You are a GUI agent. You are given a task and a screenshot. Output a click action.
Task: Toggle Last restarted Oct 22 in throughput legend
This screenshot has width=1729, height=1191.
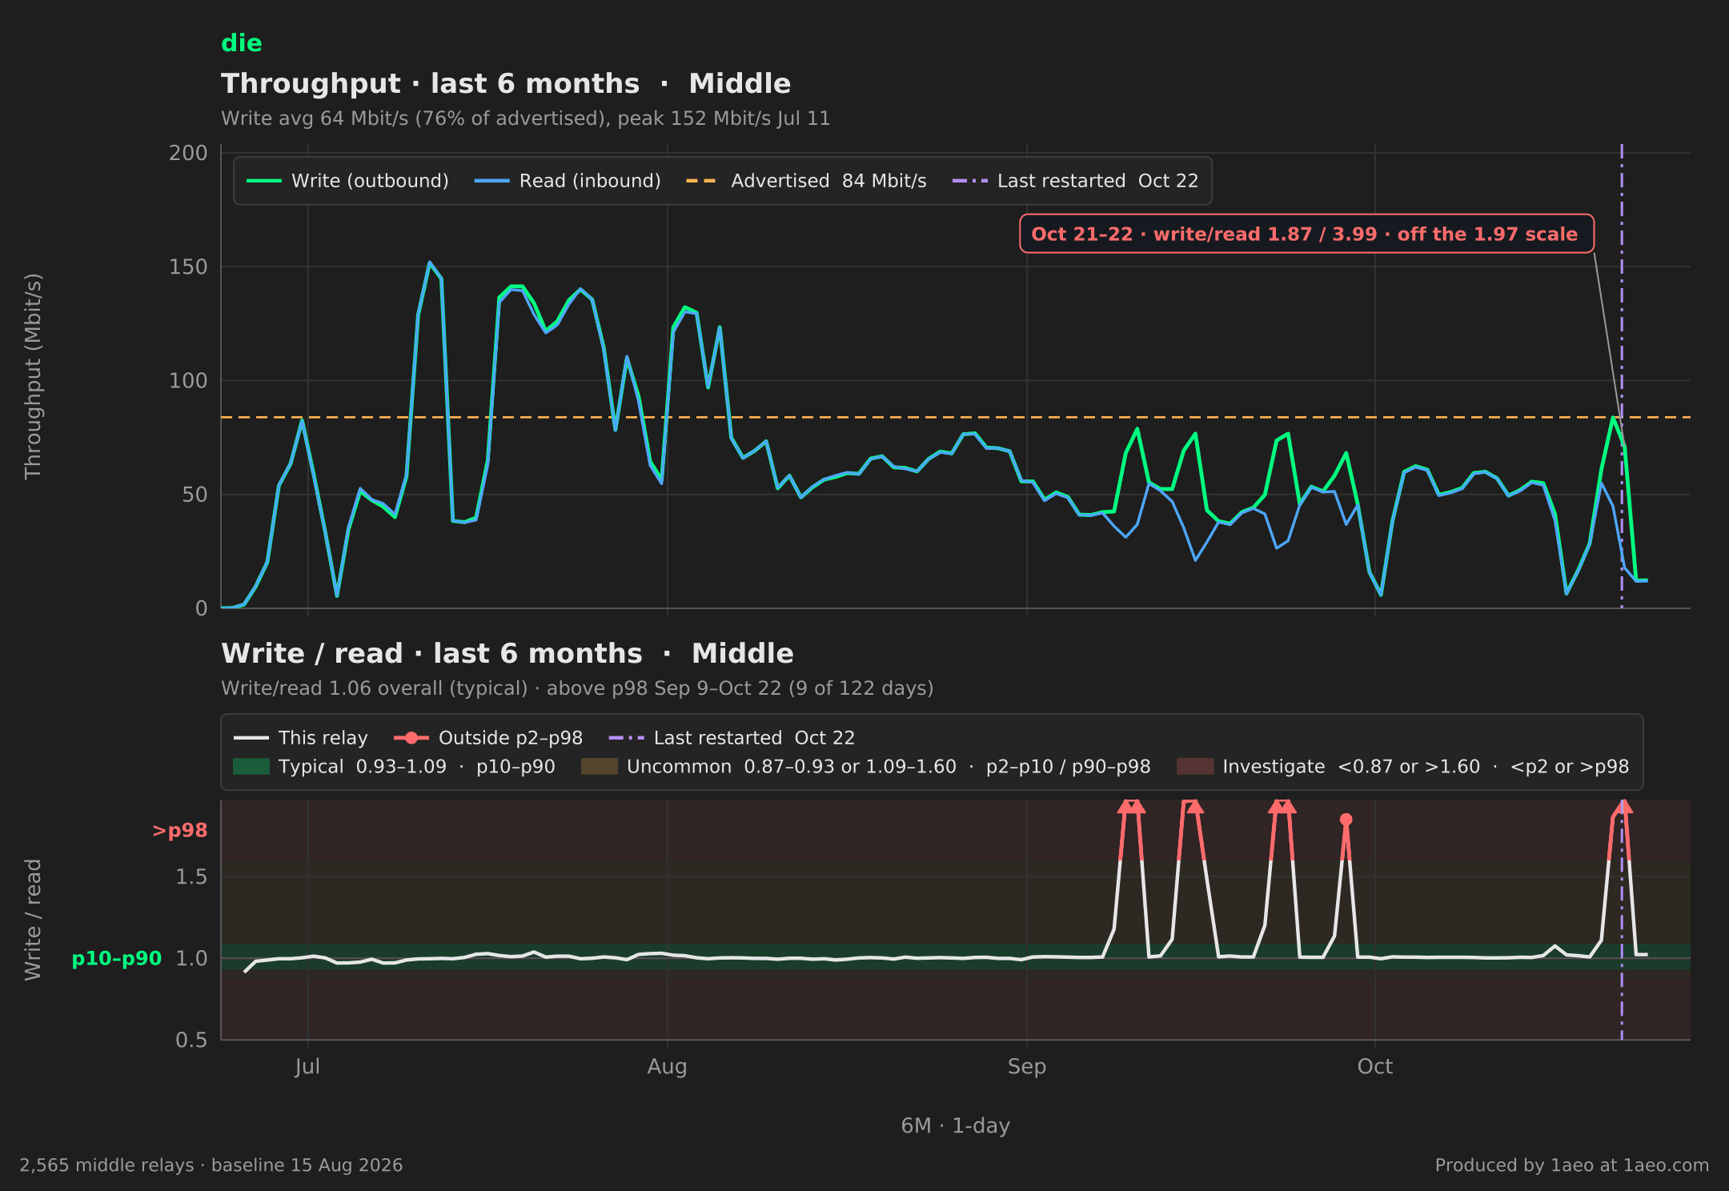pyautogui.click(x=1075, y=181)
